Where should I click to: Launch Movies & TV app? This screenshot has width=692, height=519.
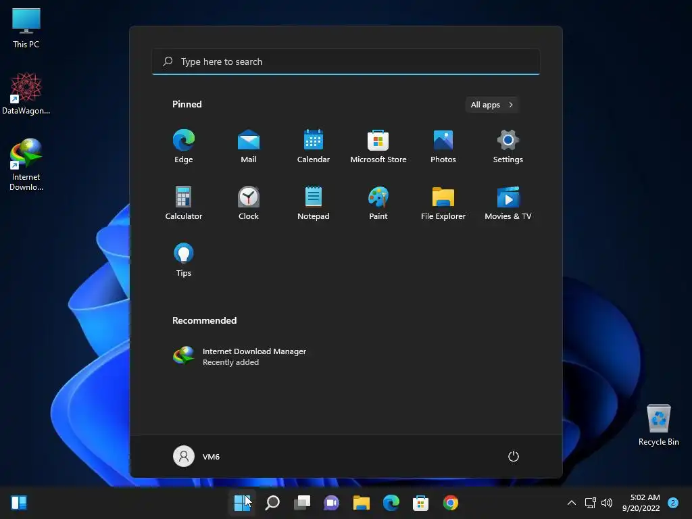508,203
